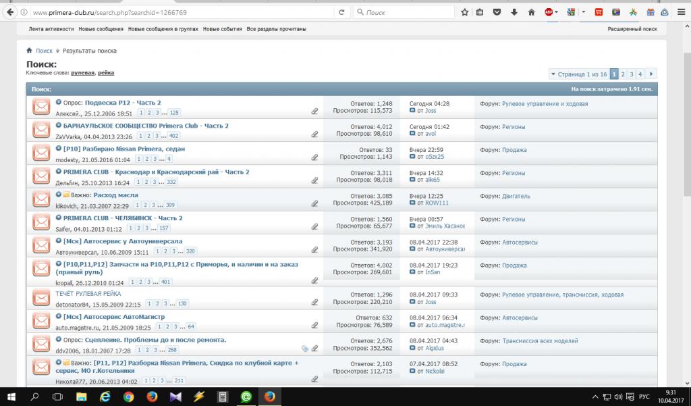Screen dimensions: 691x406
Task: Go to next results page arrow
Action: pyautogui.click(x=651, y=74)
